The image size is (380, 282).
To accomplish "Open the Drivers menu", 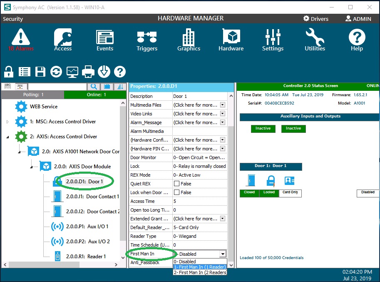I will 316,19.
